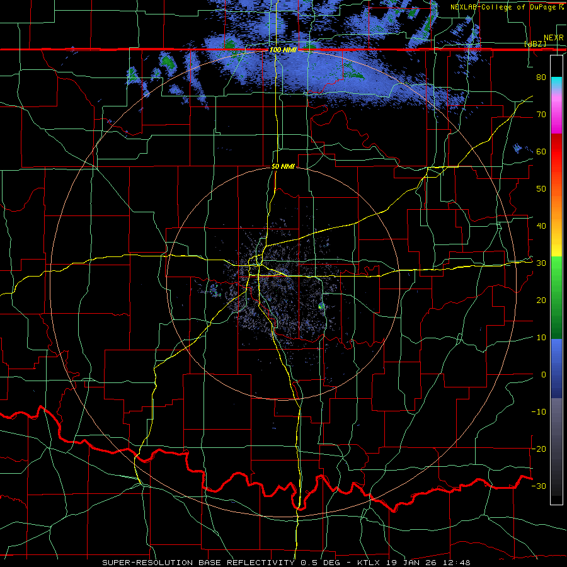Click the "100 NMI" range ring label
567x567 pixels.
click(x=282, y=50)
